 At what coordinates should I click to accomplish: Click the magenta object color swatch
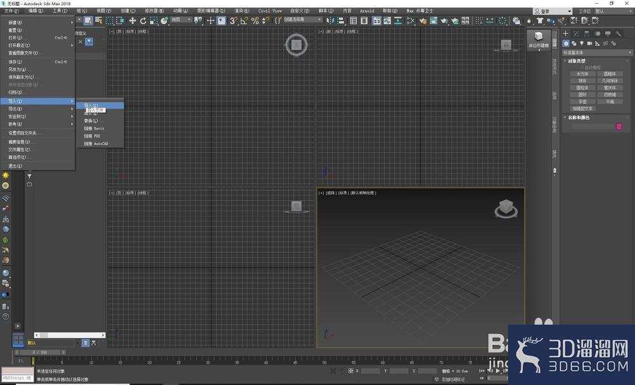[x=618, y=126]
